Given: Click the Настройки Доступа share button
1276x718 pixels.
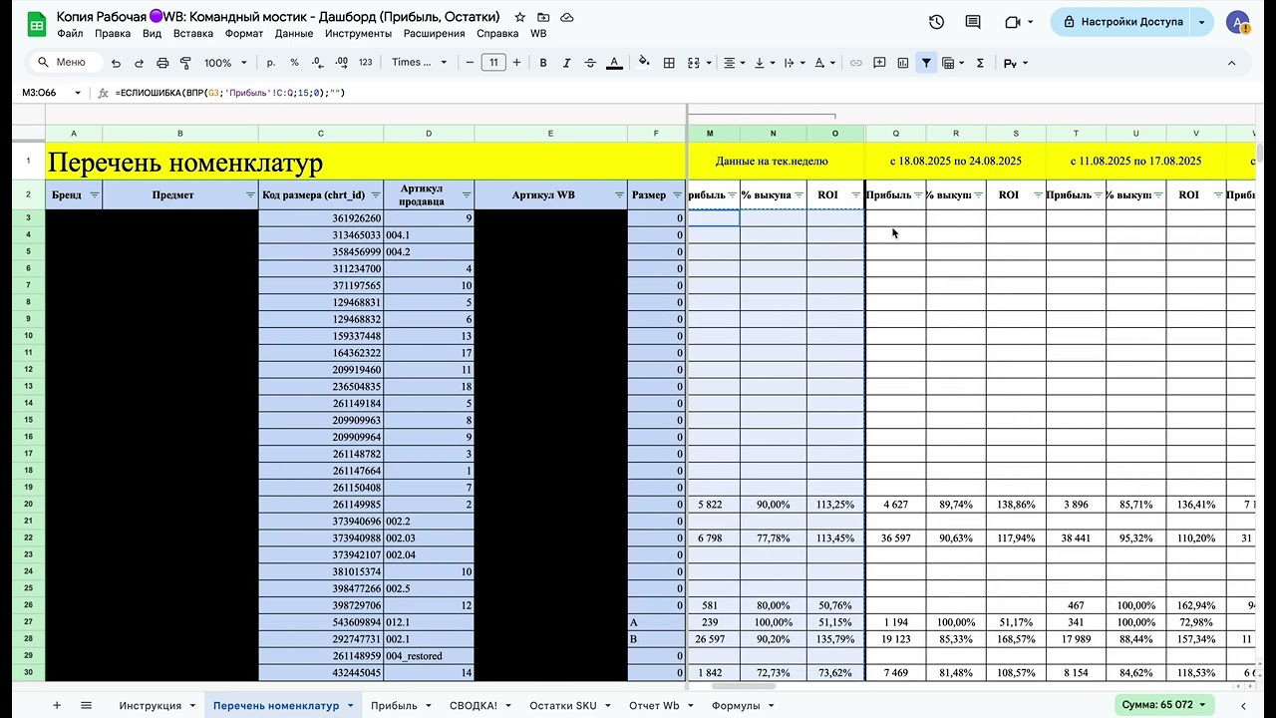Looking at the screenshot, I should [1122, 22].
